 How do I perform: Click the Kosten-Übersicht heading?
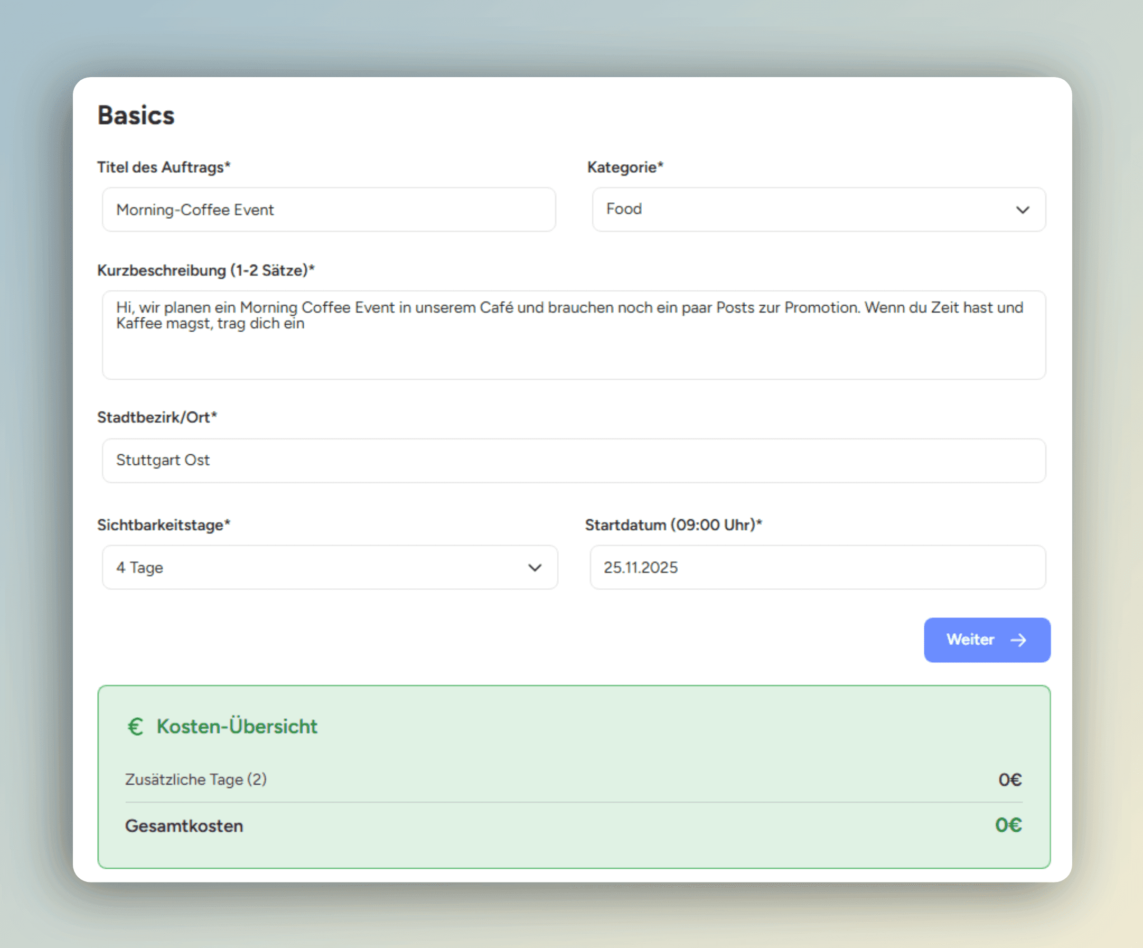click(236, 727)
